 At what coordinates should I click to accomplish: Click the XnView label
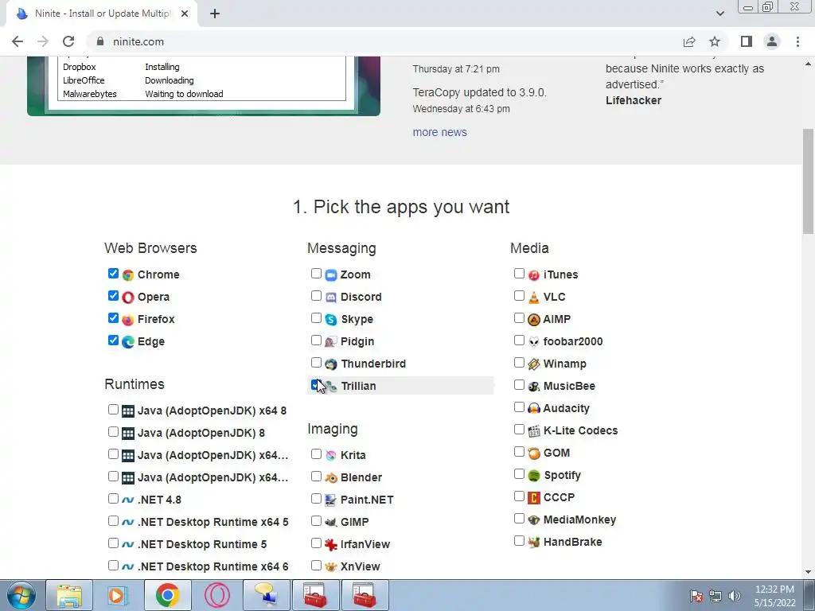point(361,566)
